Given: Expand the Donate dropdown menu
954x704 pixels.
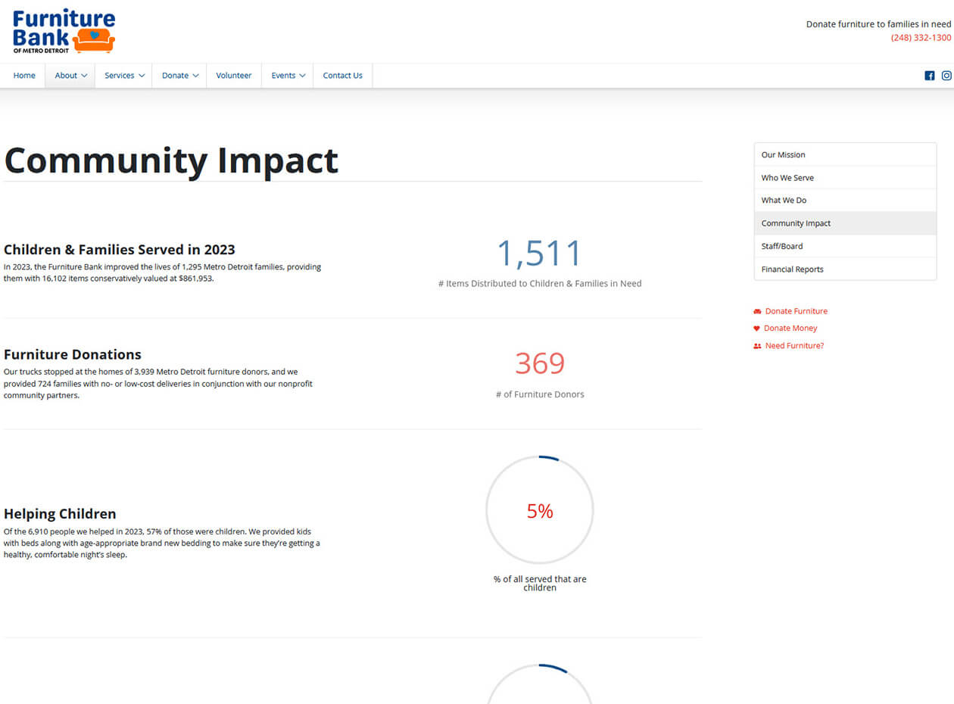Looking at the screenshot, I should point(179,76).
